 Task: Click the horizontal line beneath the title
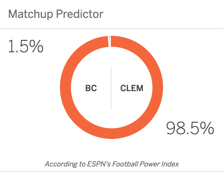(111, 29)
